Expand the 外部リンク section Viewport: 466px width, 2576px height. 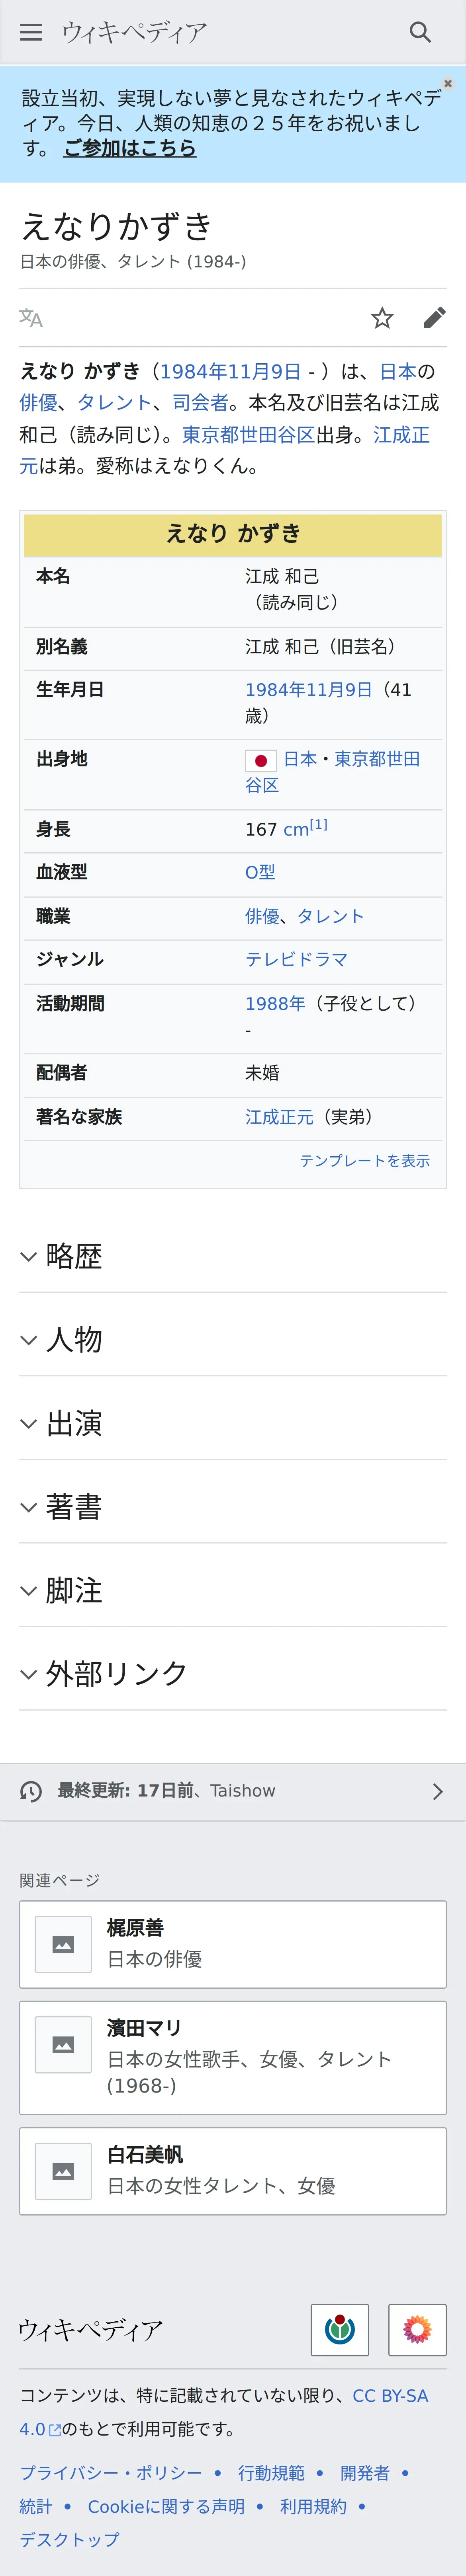[x=233, y=1673]
